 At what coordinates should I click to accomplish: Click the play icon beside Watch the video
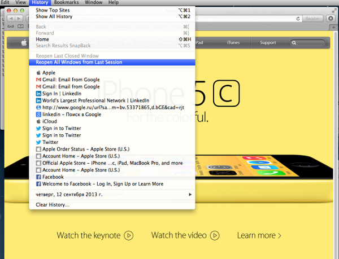tap(216, 235)
